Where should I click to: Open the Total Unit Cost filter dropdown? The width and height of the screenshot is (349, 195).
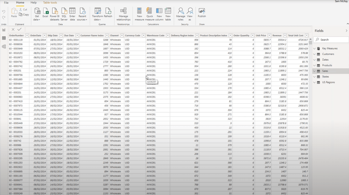tap(307, 36)
